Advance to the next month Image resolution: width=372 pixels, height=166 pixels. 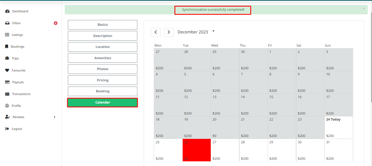click(x=169, y=32)
